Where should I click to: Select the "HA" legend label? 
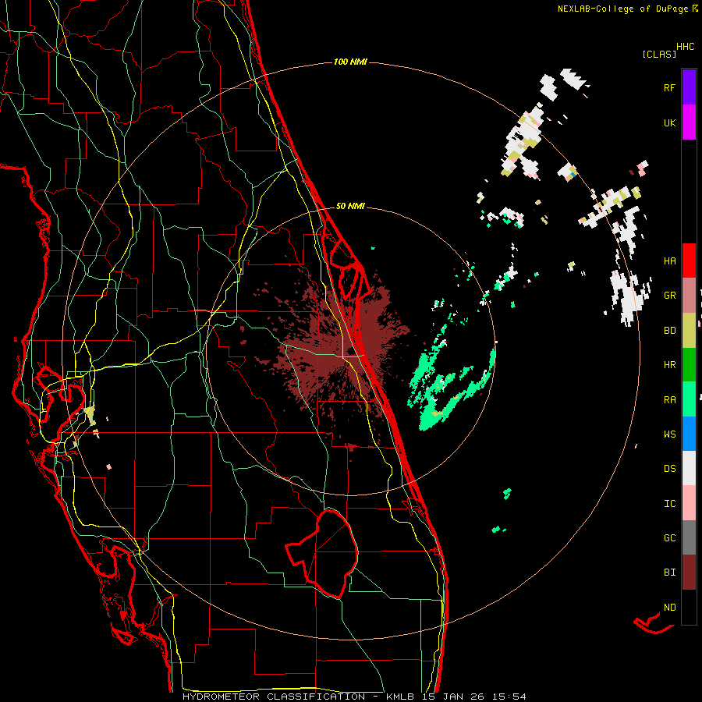[x=669, y=261]
